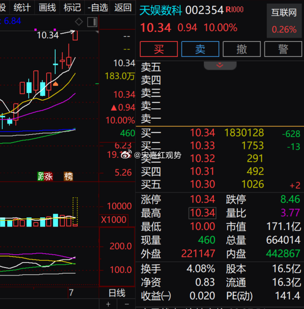Screen dimensions: 304x309
Task: Click 现量 value 460
Action: pos(206,240)
